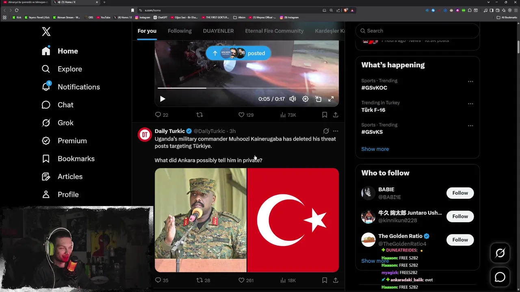Open the Explore page
Image resolution: width=520 pixels, height=292 pixels.
[62, 69]
